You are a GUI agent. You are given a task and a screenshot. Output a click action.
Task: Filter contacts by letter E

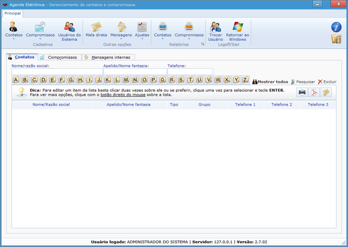click(53, 80)
